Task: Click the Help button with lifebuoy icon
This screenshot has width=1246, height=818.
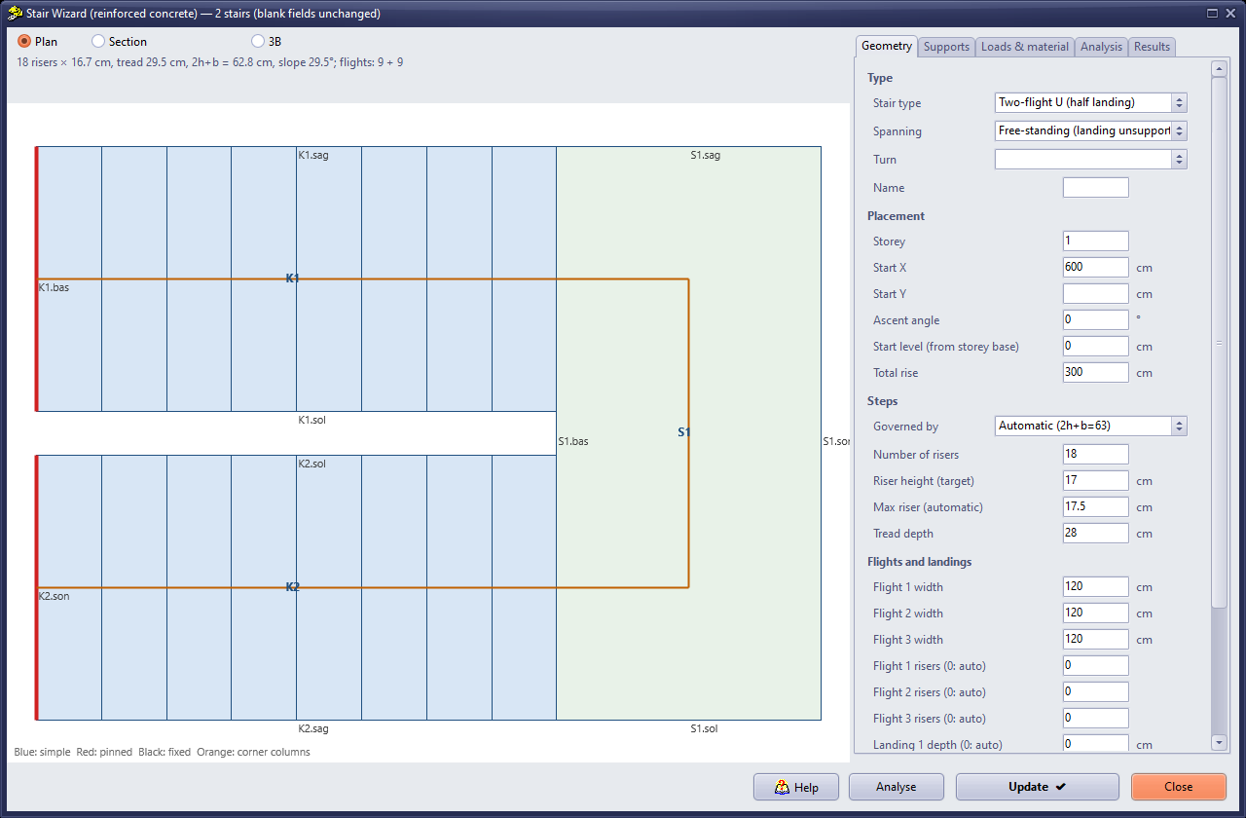Action: [x=796, y=787]
